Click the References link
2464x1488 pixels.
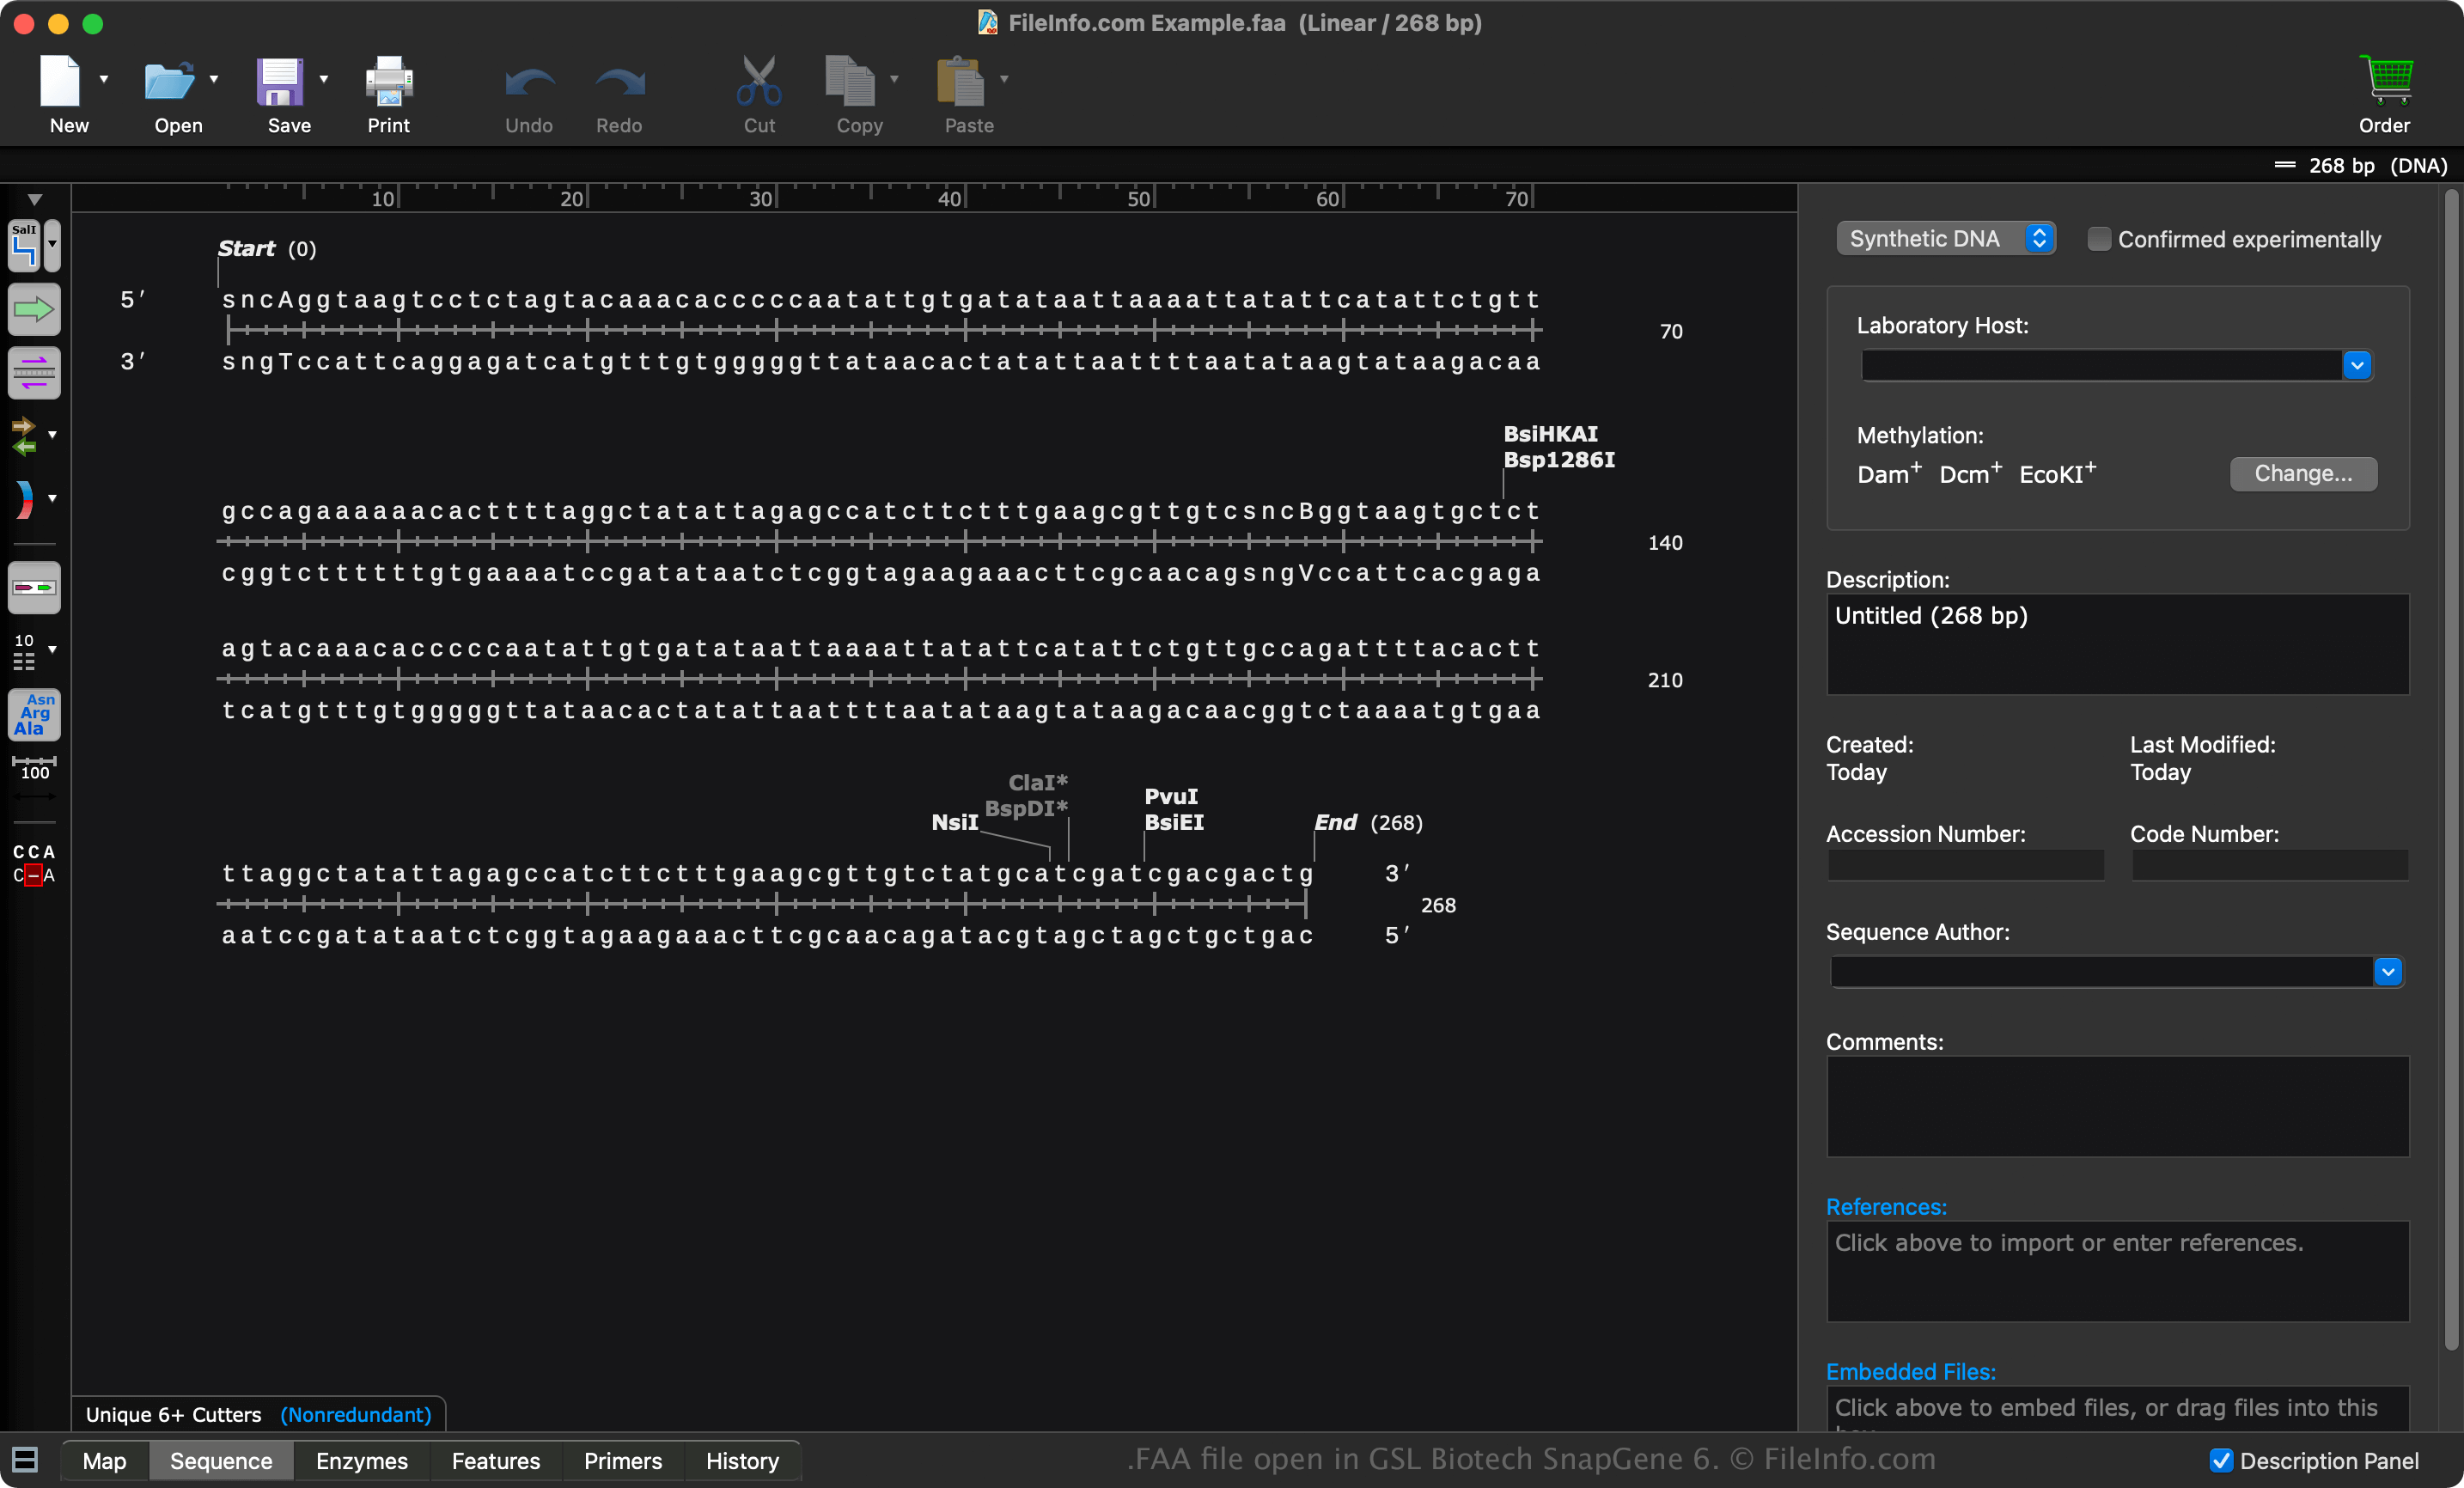pyautogui.click(x=1885, y=1206)
